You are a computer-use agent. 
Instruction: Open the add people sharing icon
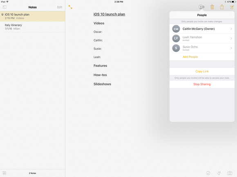201,7
